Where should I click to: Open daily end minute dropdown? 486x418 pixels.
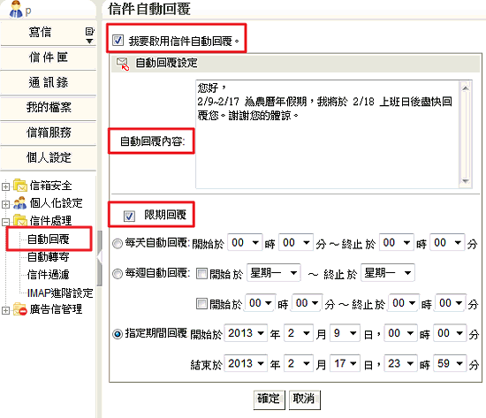(x=447, y=242)
